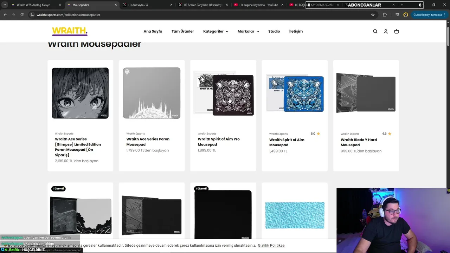Click Wraith Esports vendor under Blade Y Hard
Screen dimensions: 450x253
(350, 134)
